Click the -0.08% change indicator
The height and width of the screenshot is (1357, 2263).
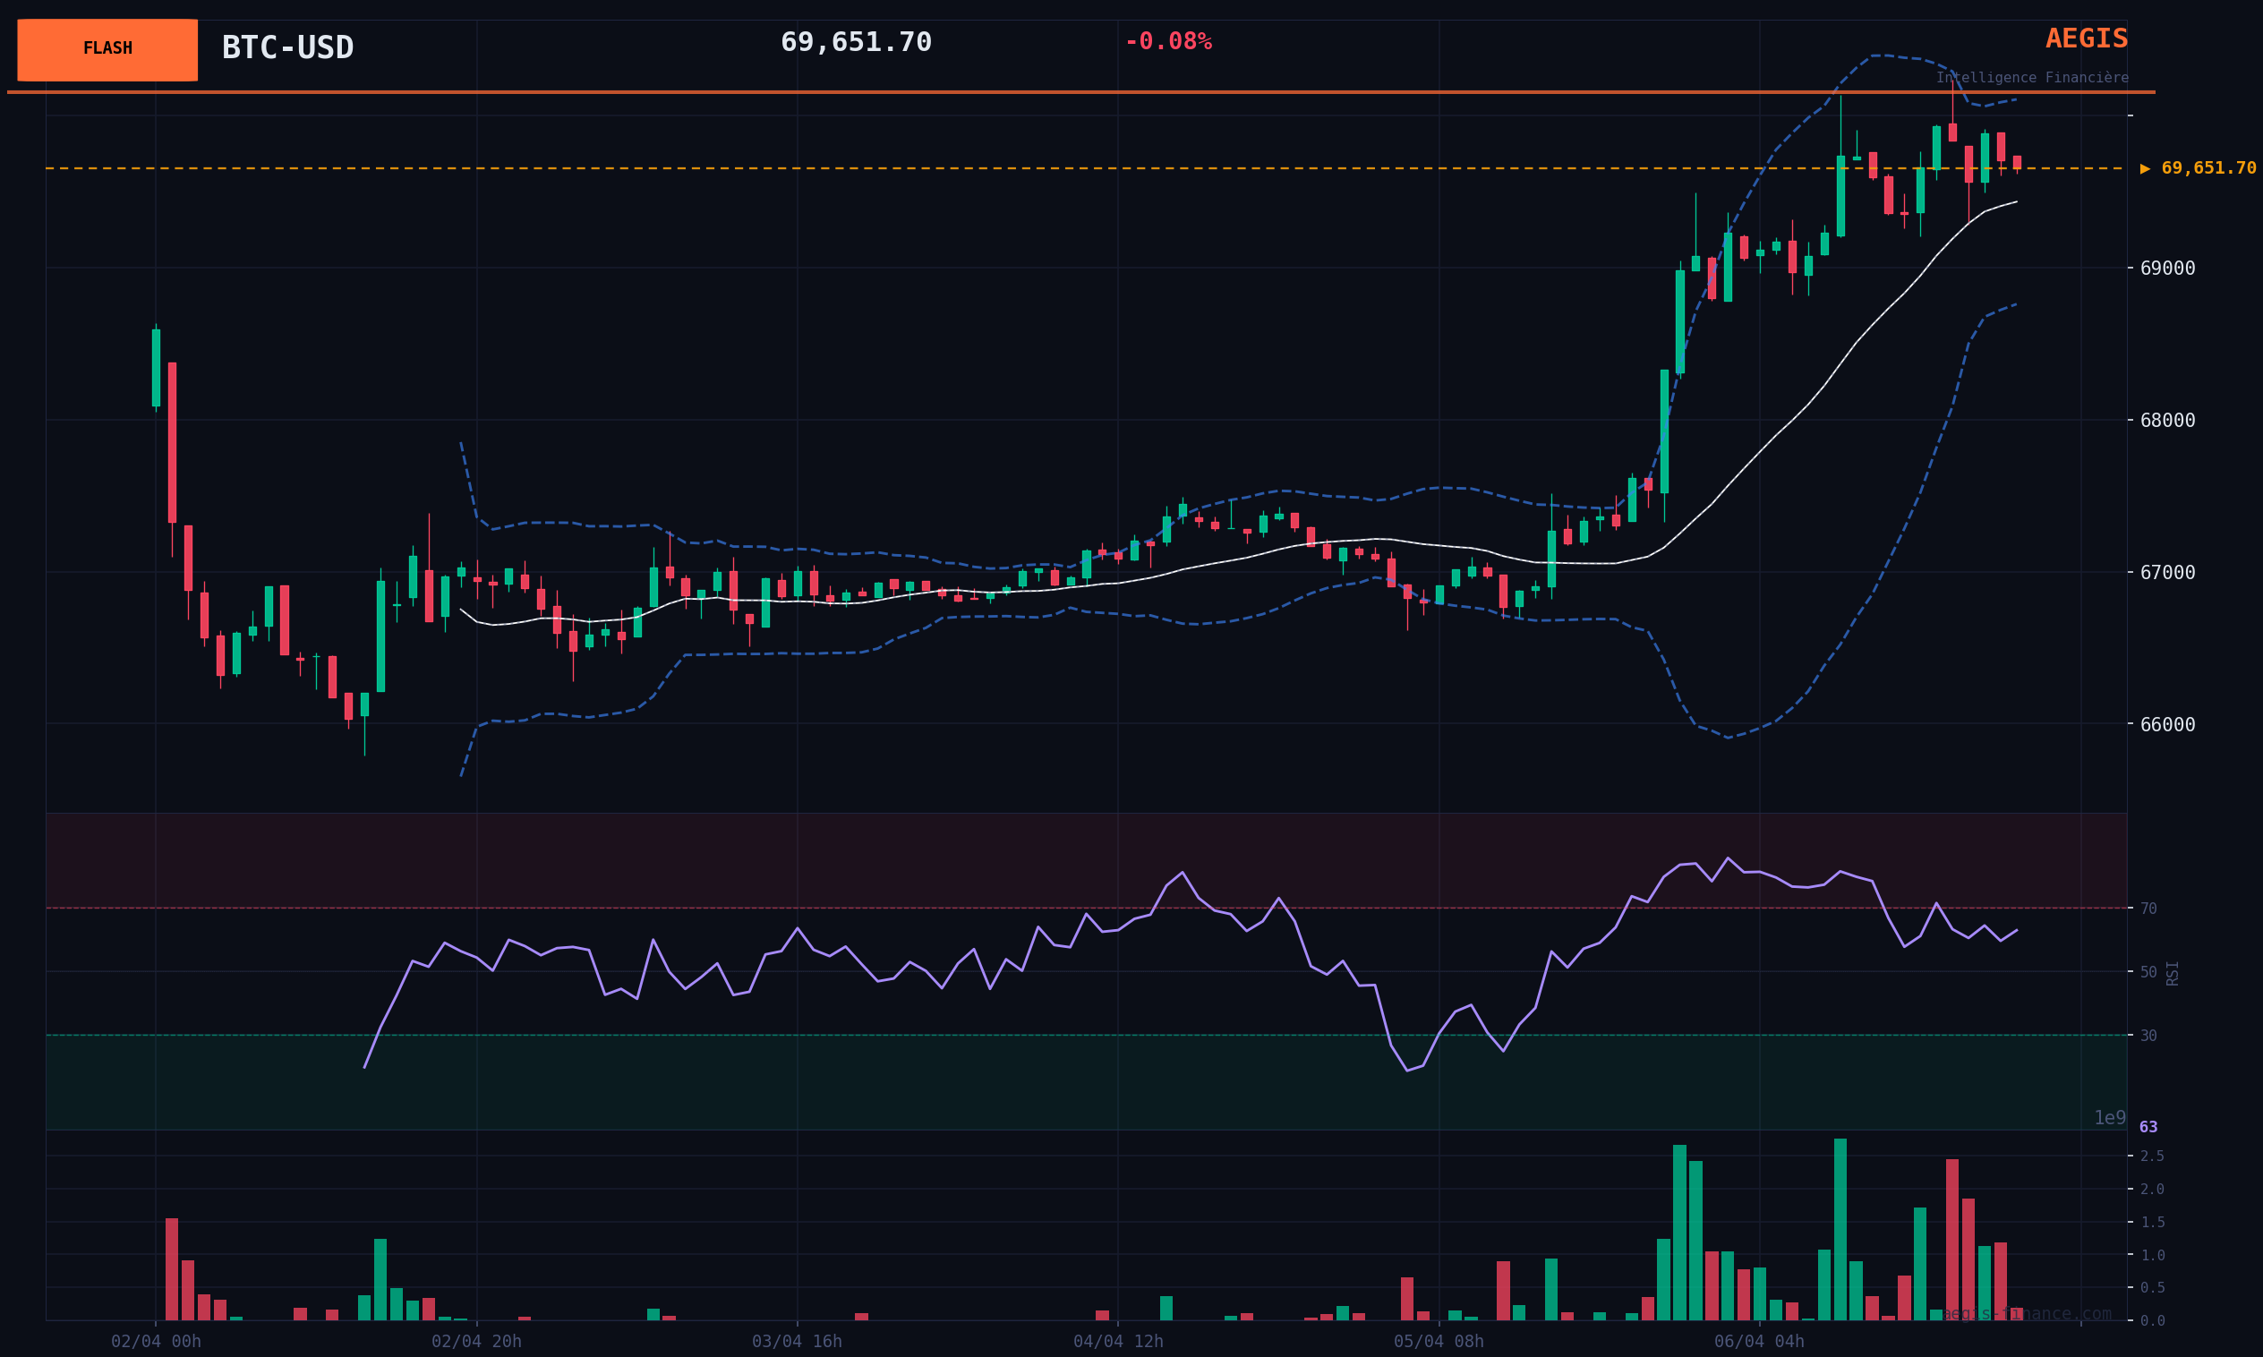pos(1167,42)
